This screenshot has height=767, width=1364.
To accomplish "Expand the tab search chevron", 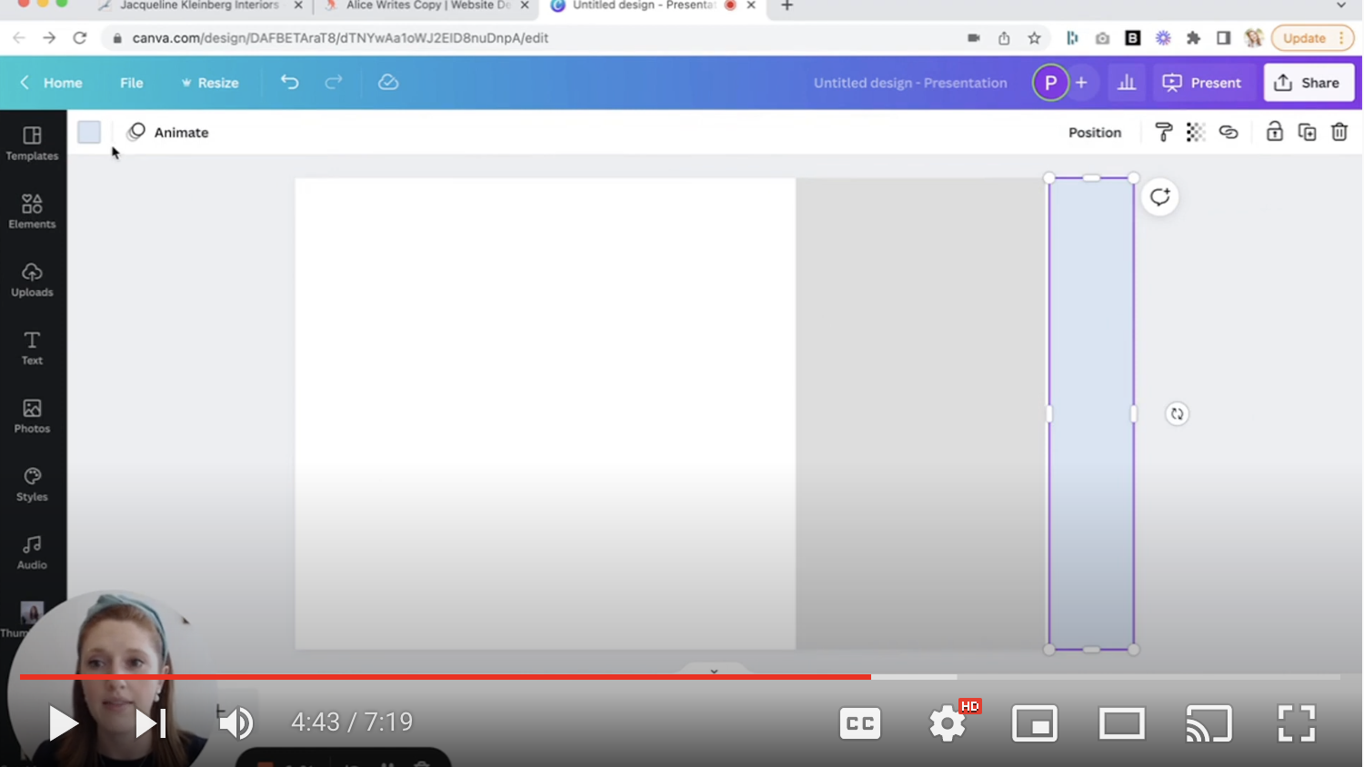I will point(1341,6).
